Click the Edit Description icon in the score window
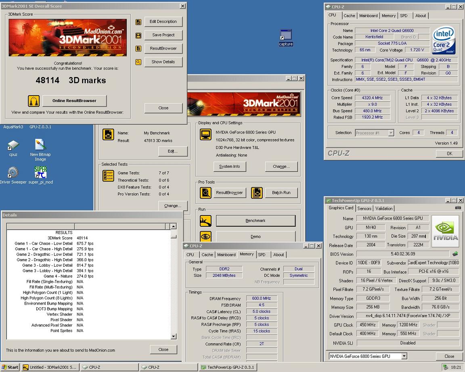The image size is (465, 372). pyautogui.click(x=138, y=22)
